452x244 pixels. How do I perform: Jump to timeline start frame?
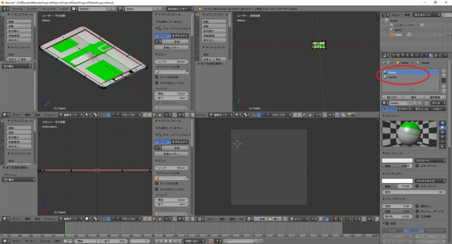pyautogui.click(x=157, y=241)
